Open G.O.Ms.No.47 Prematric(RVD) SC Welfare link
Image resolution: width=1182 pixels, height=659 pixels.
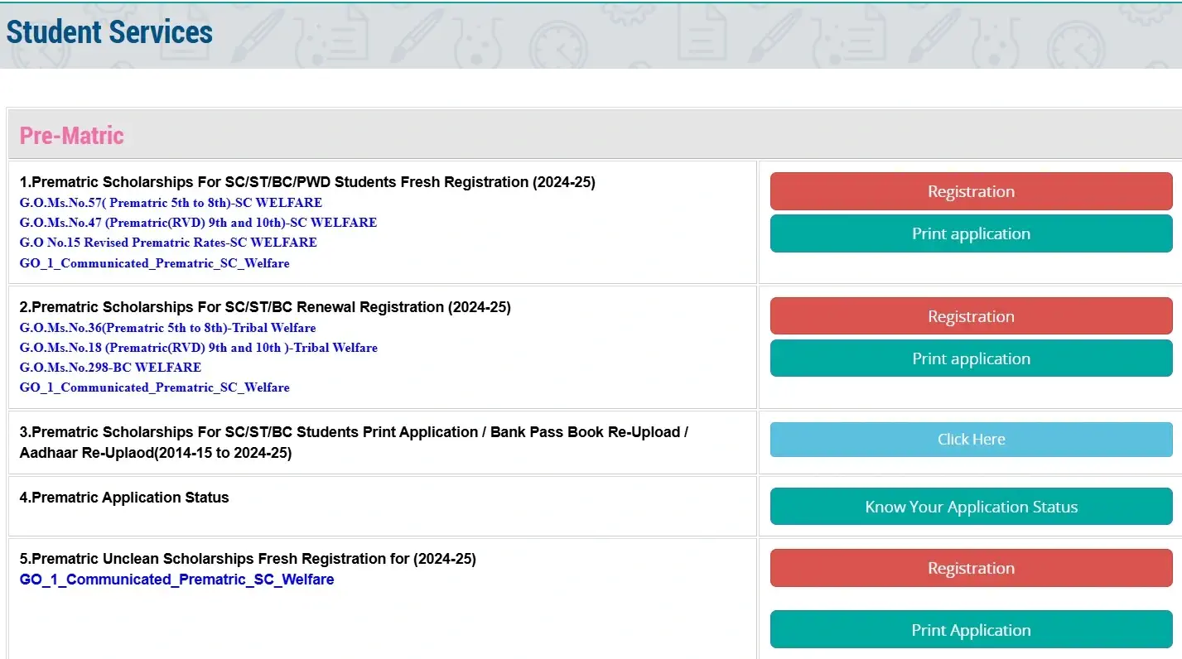(198, 223)
